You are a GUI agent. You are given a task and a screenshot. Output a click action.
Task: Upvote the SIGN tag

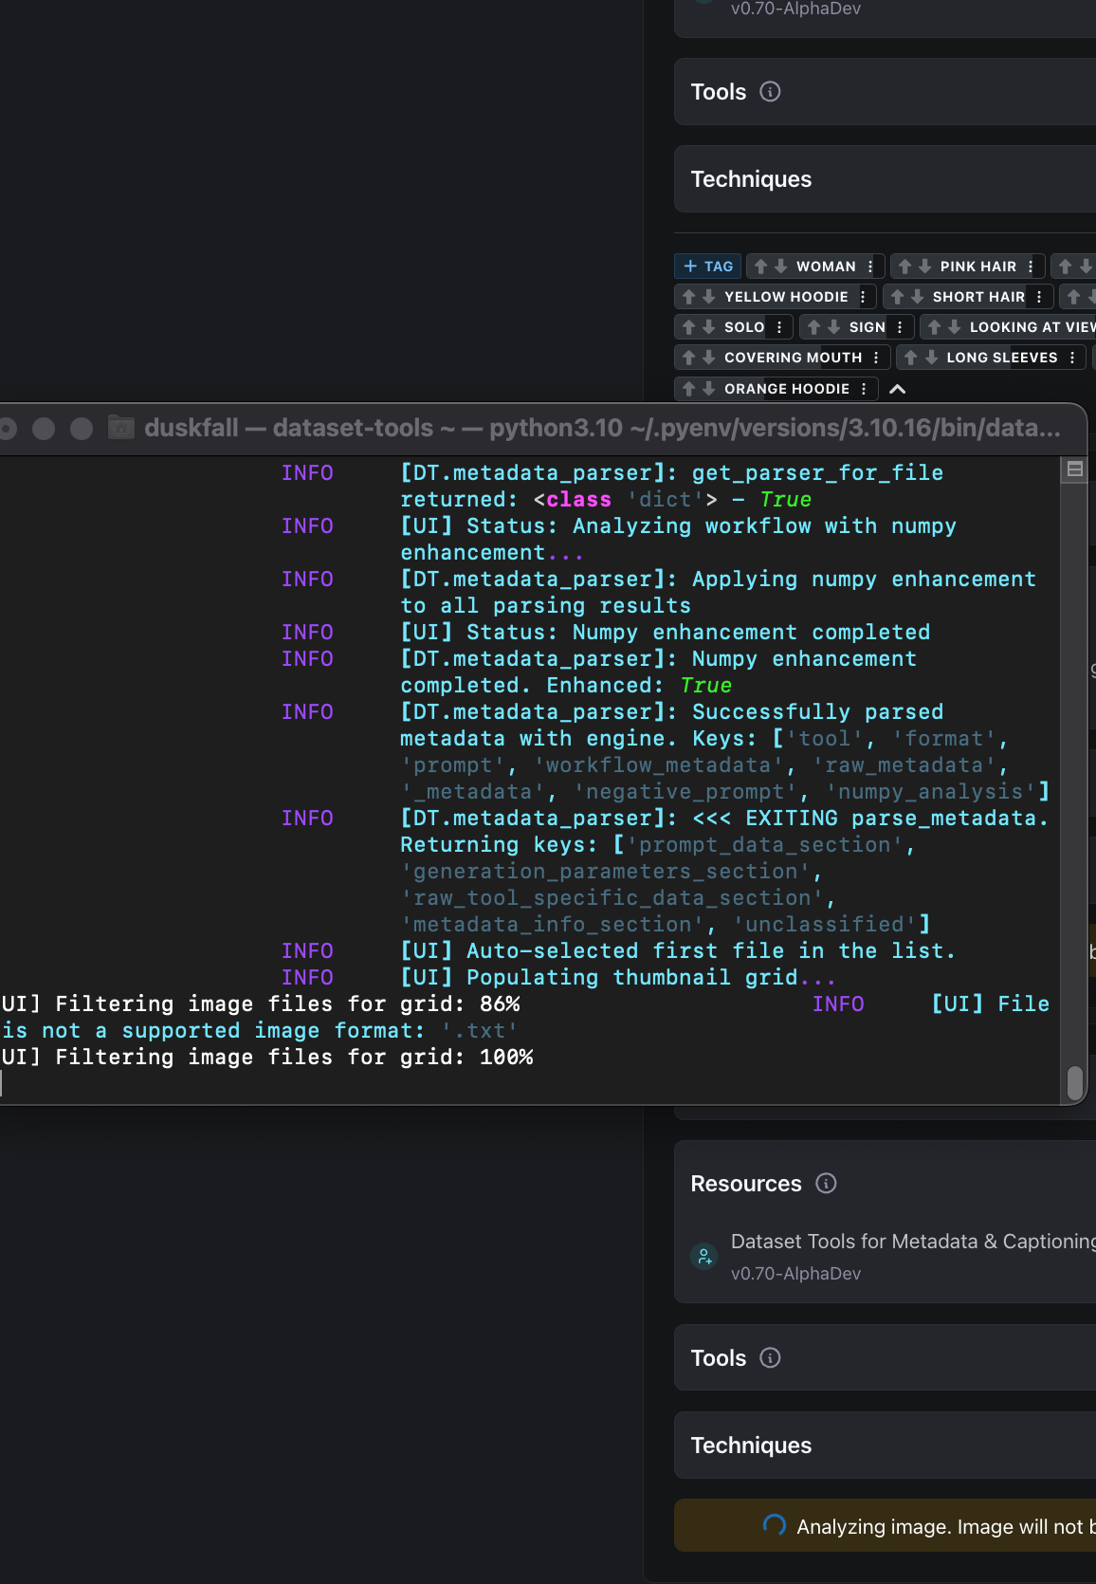click(813, 327)
